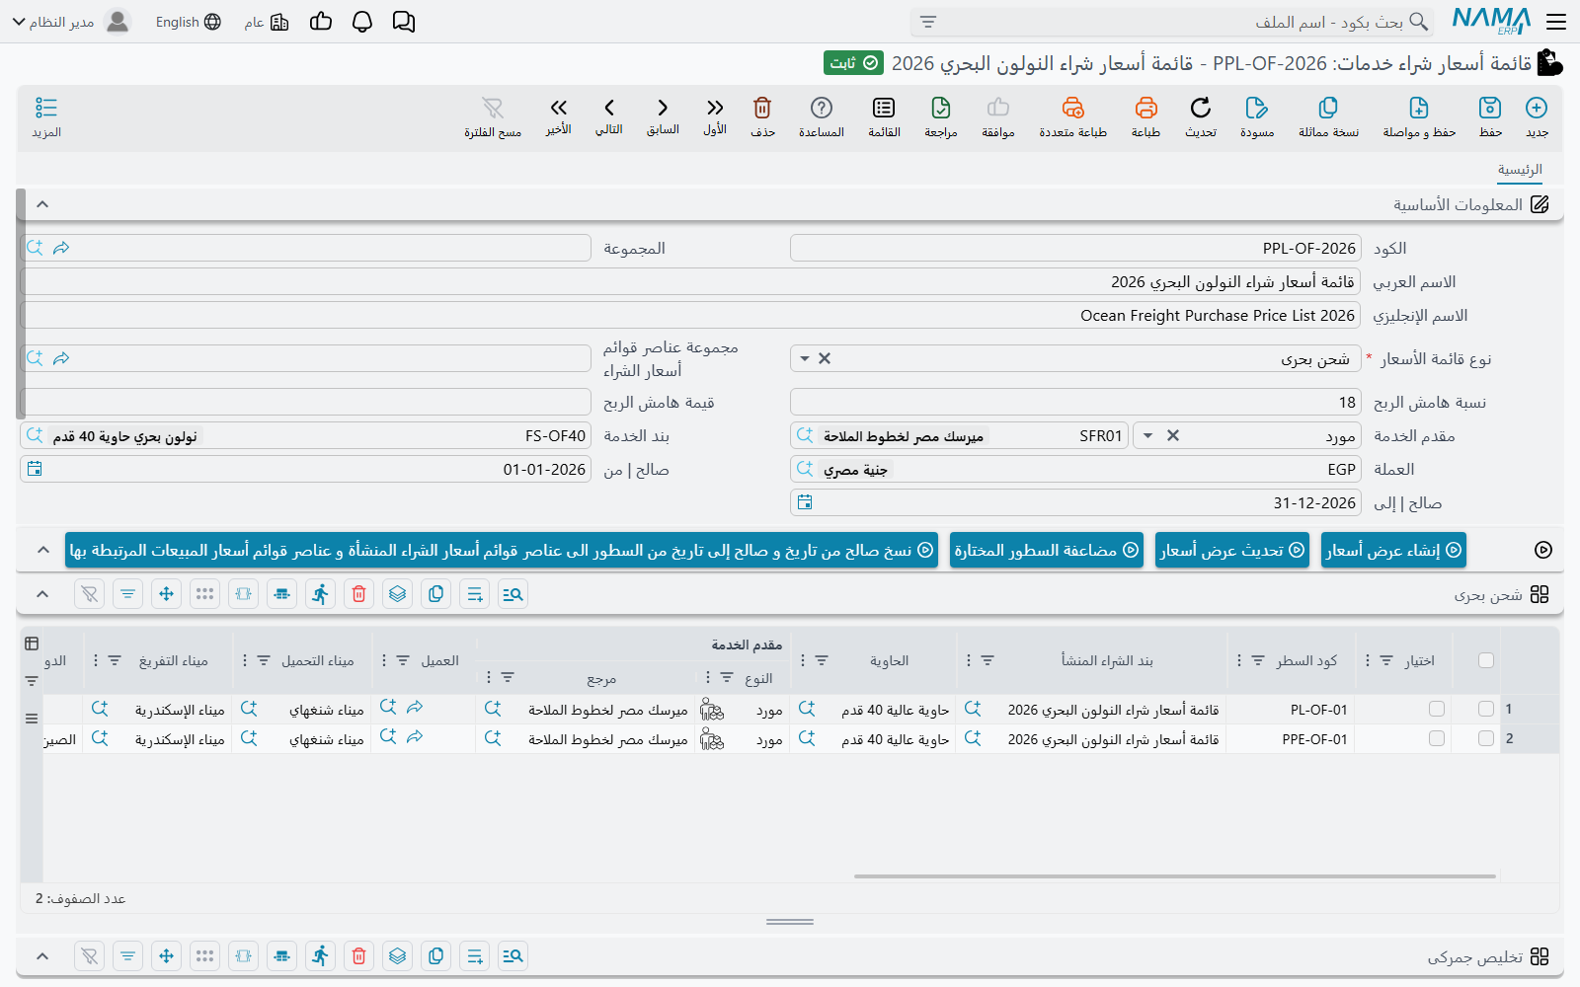Click the مسح الفلترة clear filter button
This screenshot has width=1580, height=987.
(493, 116)
